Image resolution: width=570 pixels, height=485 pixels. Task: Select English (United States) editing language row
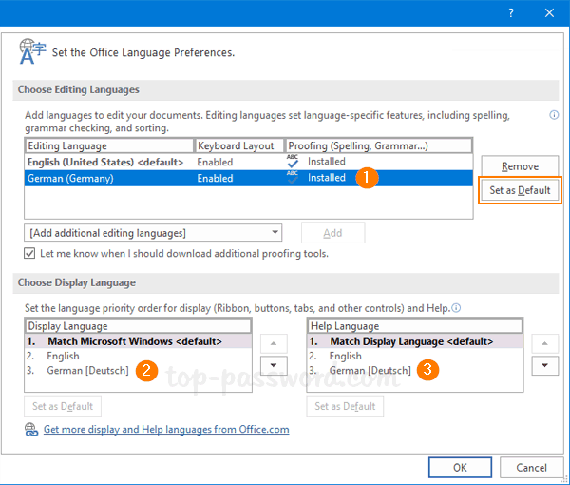pyautogui.click(x=104, y=163)
